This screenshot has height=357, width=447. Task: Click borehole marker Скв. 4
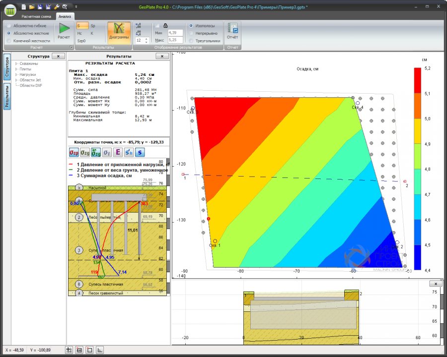click(x=358, y=103)
